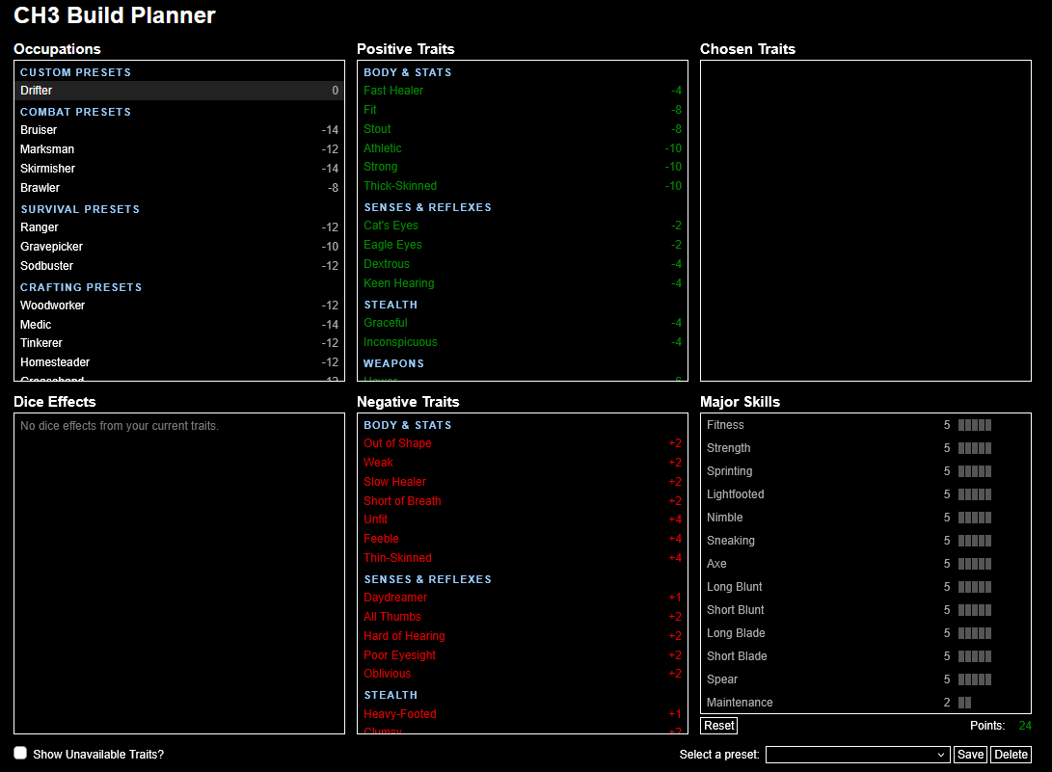Add the Inconspicuous trait
Viewport: 1052px width, 772px height.
click(523, 342)
